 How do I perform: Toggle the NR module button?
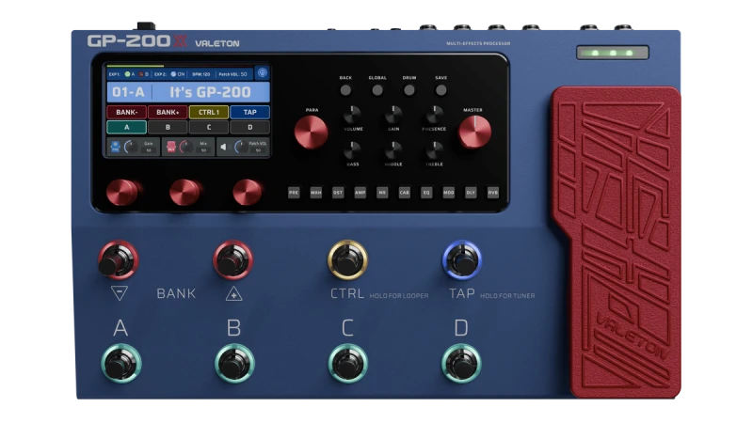382,193
